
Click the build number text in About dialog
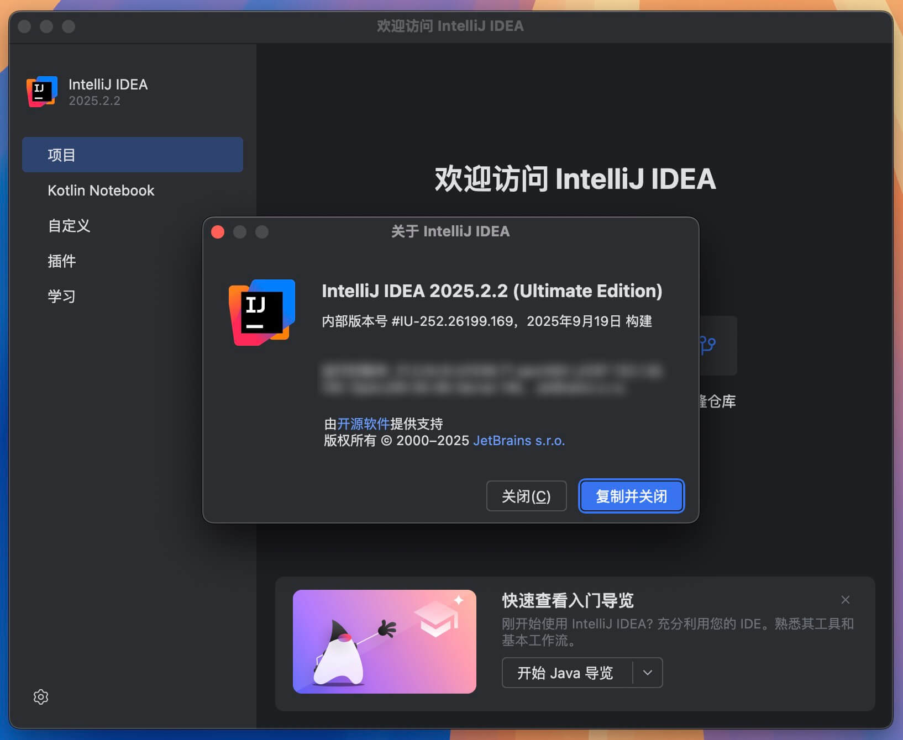(486, 321)
